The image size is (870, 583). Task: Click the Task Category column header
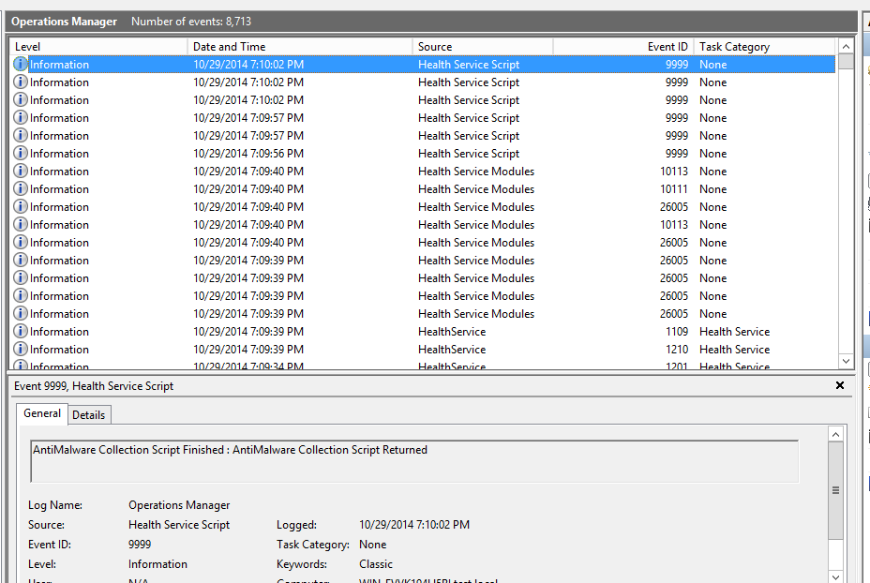pyautogui.click(x=764, y=47)
